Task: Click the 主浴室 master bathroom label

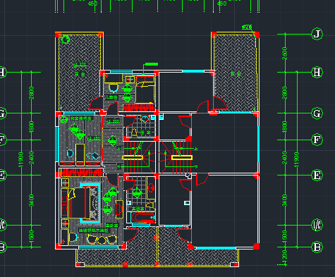Action: pos(138,209)
